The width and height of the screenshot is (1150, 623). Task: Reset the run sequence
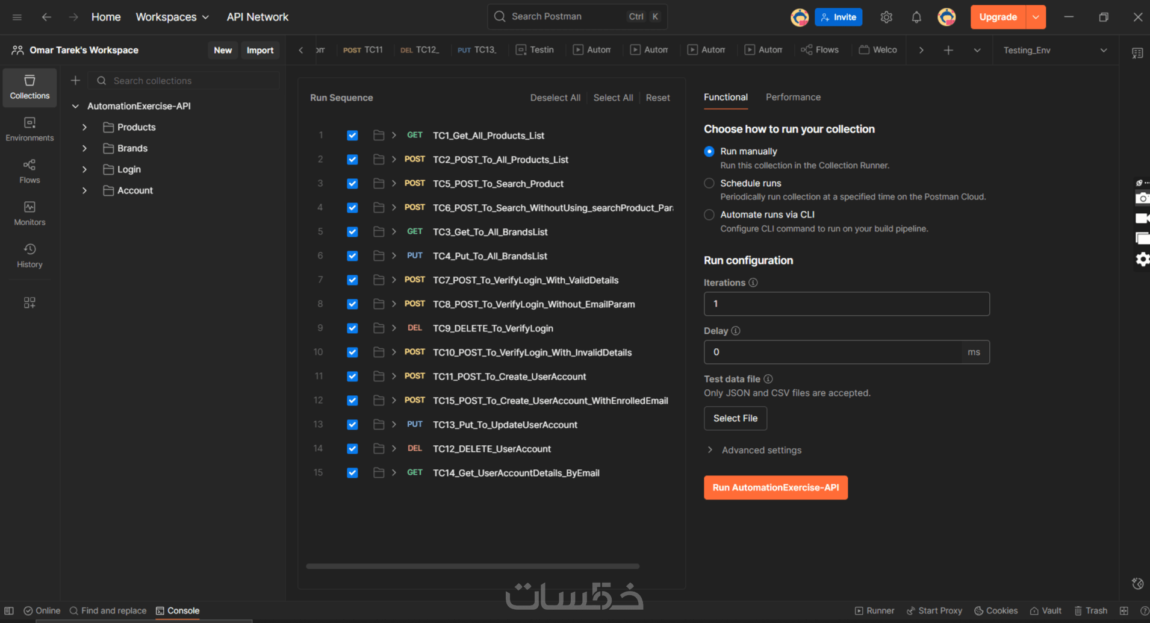pos(657,98)
